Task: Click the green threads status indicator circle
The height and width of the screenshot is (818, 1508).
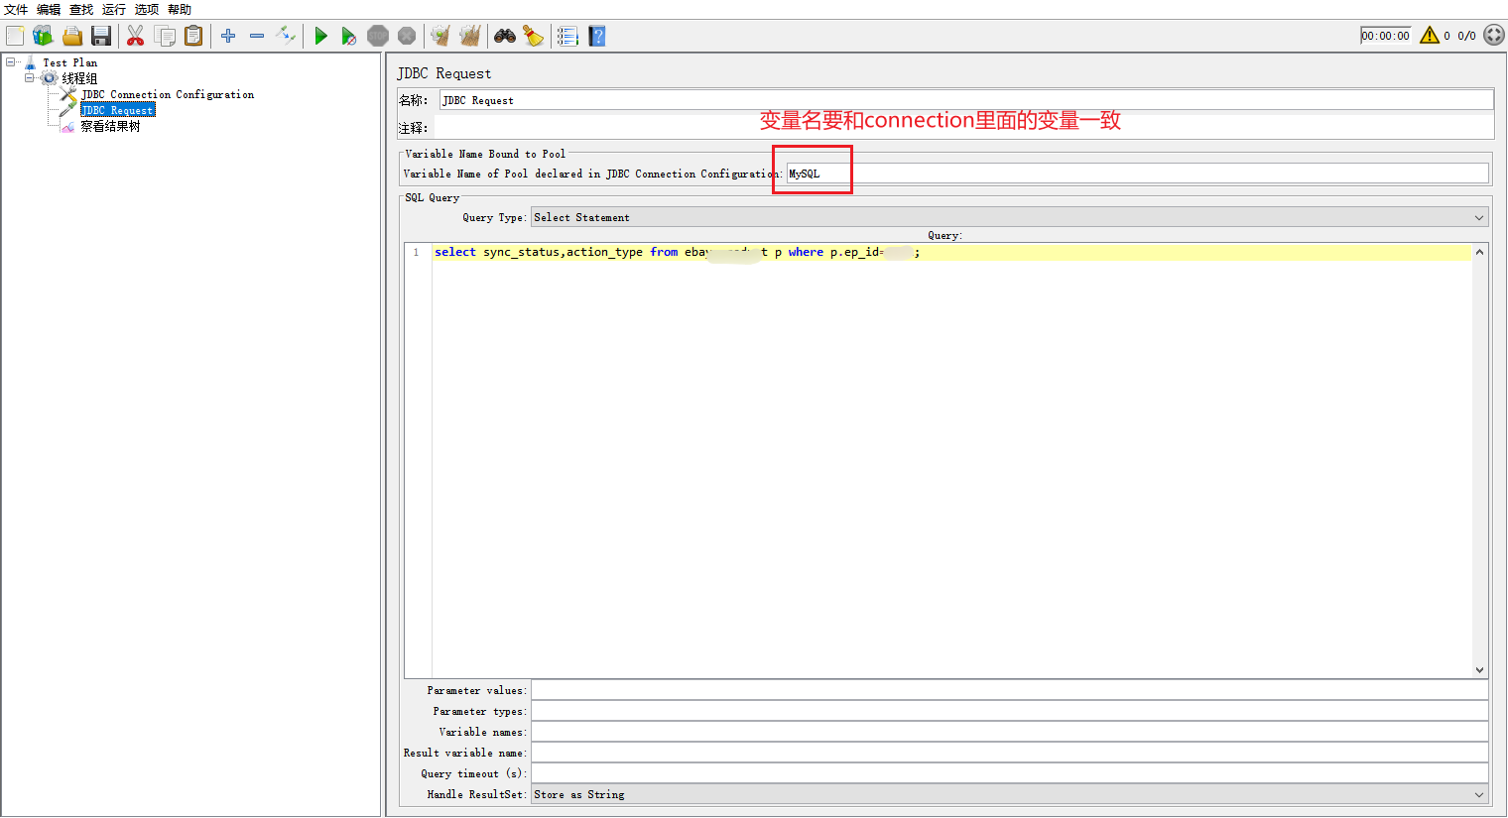Action: 1494,35
